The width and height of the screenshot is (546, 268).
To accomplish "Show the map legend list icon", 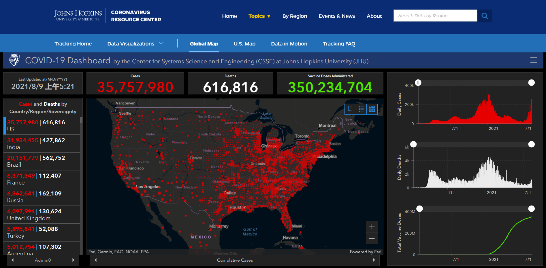I will (361, 109).
